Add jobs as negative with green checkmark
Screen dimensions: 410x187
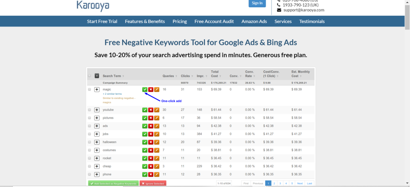[145, 134]
